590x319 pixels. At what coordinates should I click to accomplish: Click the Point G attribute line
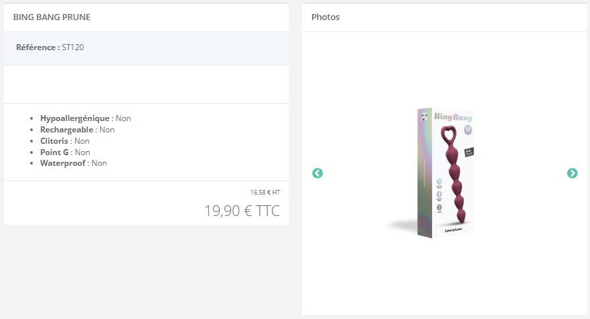(65, 152)
